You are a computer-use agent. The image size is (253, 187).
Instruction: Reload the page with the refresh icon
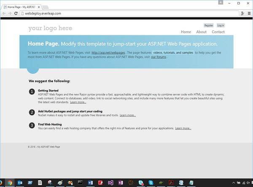16,13
